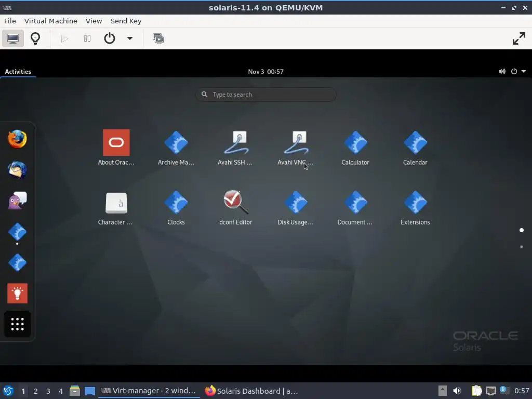Launch Disk Usage Analyzer
Screen dimensions: 532x399
point(295,207)
